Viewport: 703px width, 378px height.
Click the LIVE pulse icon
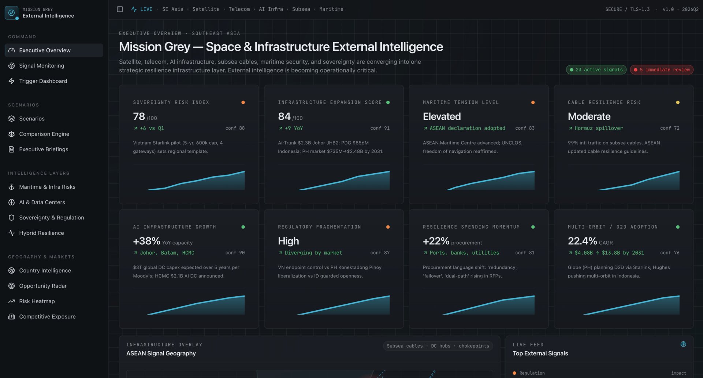134,9
